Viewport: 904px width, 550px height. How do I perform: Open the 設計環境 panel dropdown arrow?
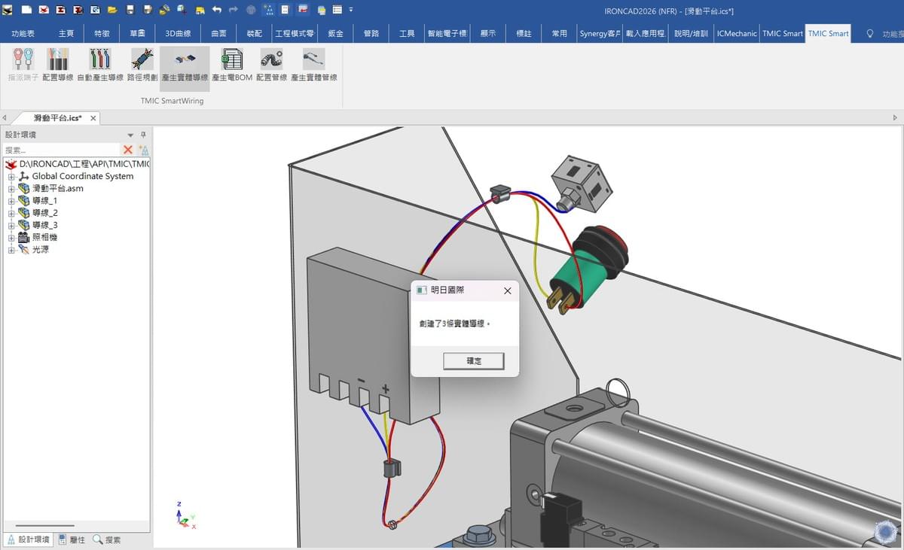[x=130, y=135]
